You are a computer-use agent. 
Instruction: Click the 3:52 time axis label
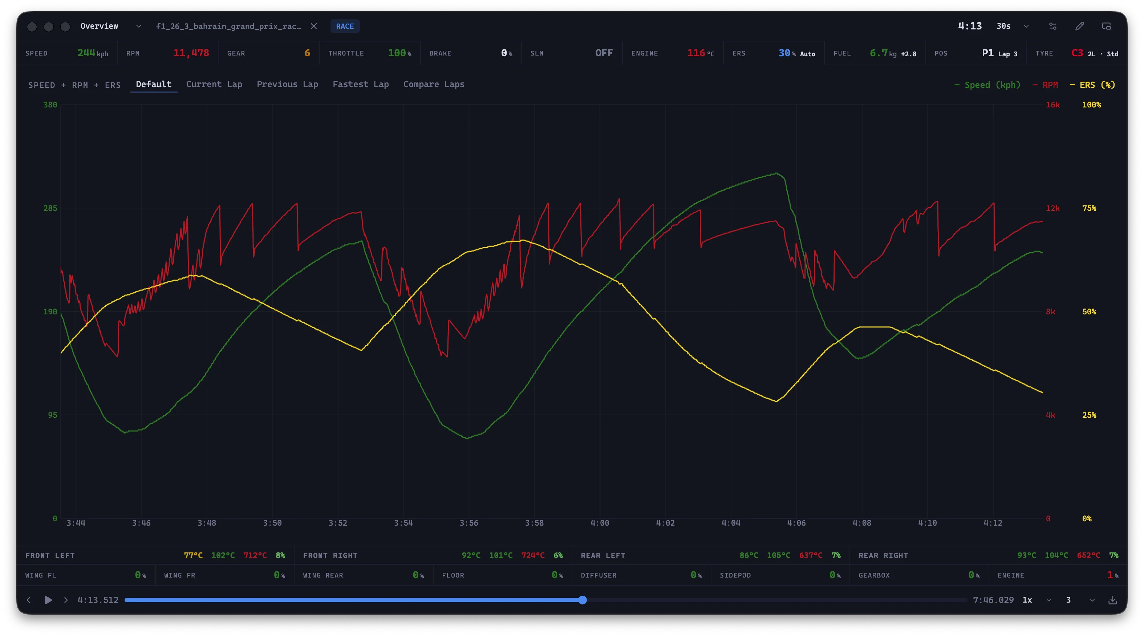(x=337, y=523)
